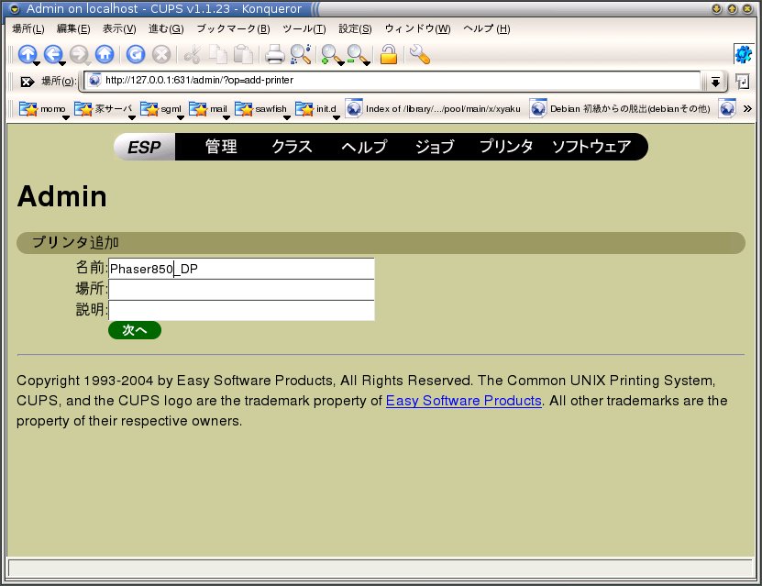Click the gear icon at toolbar right
762x586 pixels.
click(x=743, y=54)
